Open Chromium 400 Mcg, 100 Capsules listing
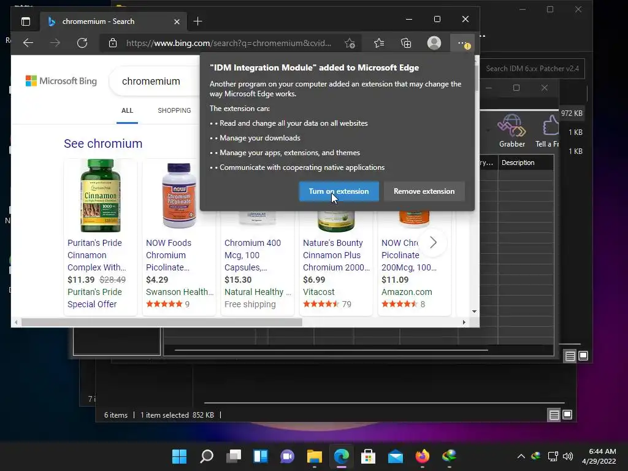 click(x=252, y=255)
